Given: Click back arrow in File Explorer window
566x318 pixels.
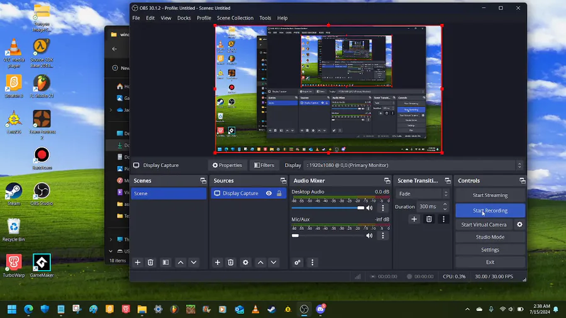Looking at the screenshot, I should coord(114,49).
